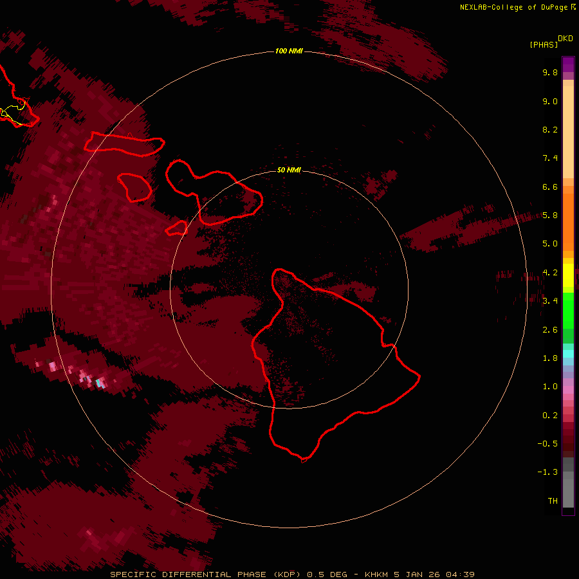Click the cyan high-KDP echo pixel southwest
This screenshot has height=579, width=579.
pos(98,383)
